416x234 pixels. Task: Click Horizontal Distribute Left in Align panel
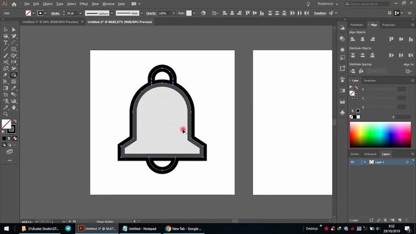coord(391,55)
